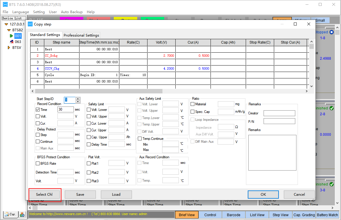341x220 pixels.
Task: Open the Cap. Grading tab
Action: [x=304, y=215]
